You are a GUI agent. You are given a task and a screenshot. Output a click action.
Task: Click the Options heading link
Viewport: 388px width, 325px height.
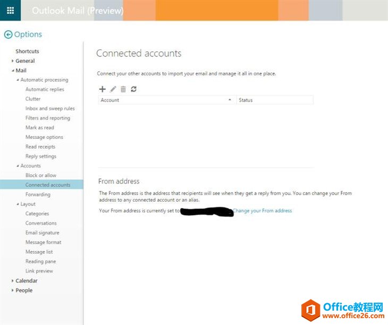28,35
